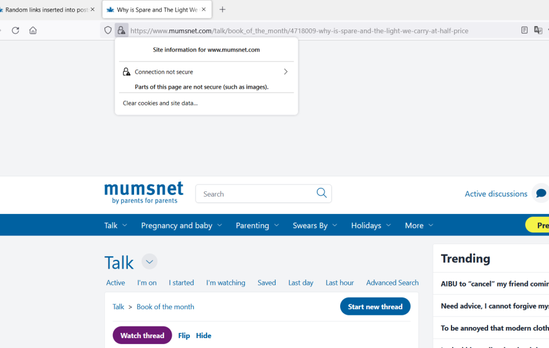Close the Why is Spare tab

click(x=204, y=9)
